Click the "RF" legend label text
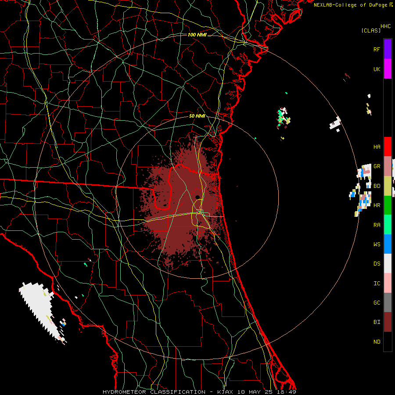 pos(377,49)
